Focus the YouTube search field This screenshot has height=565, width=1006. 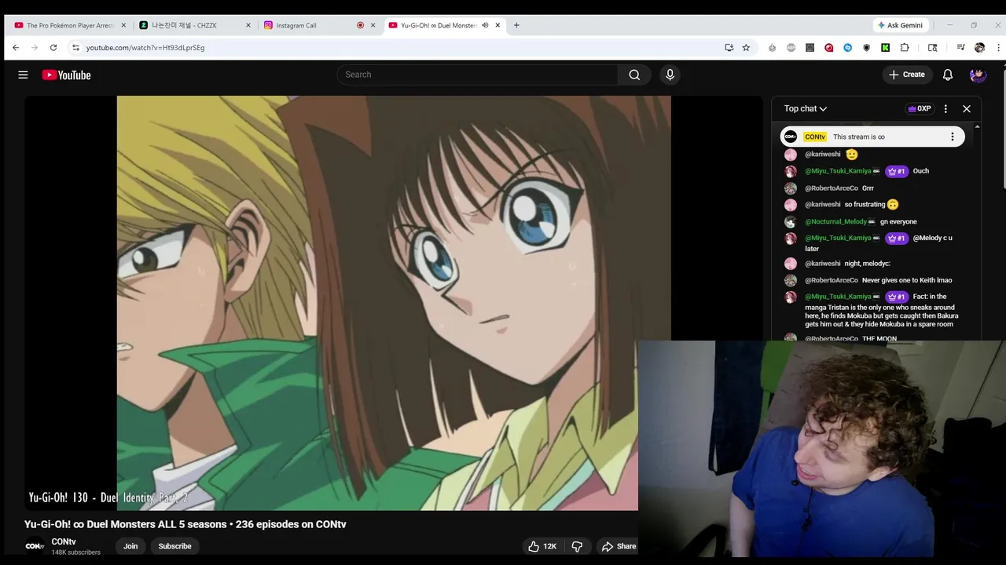click(x=478, y=75)
